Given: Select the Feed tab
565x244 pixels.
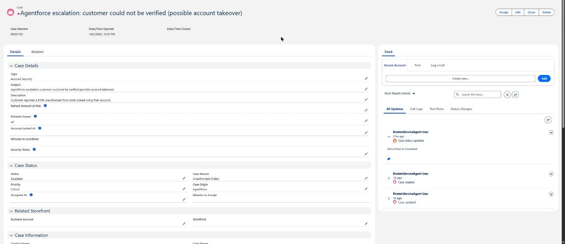Looking at the screenshot, I should point(388,52).
